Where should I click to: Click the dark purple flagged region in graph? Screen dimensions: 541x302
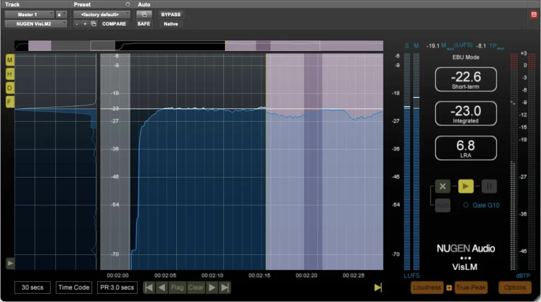(x=313, y=161)
